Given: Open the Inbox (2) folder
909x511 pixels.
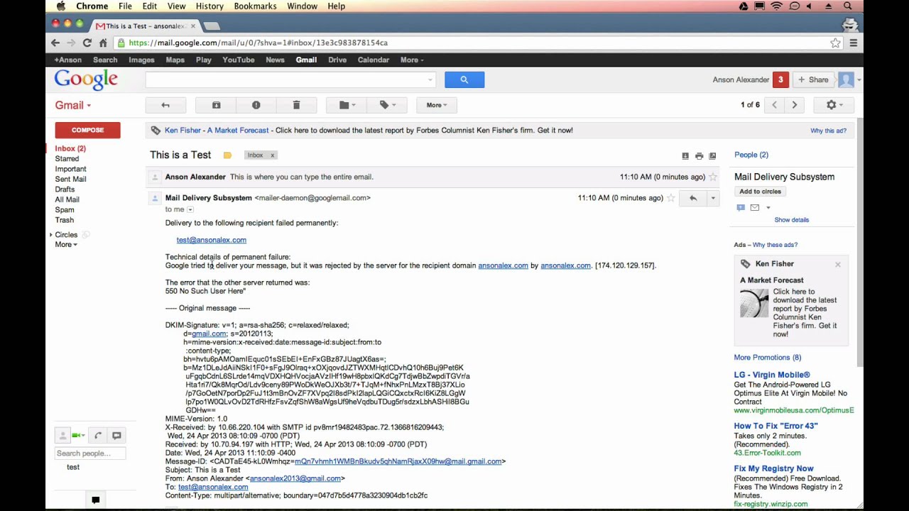Looking at the screenshot, I should click(70, 148).
